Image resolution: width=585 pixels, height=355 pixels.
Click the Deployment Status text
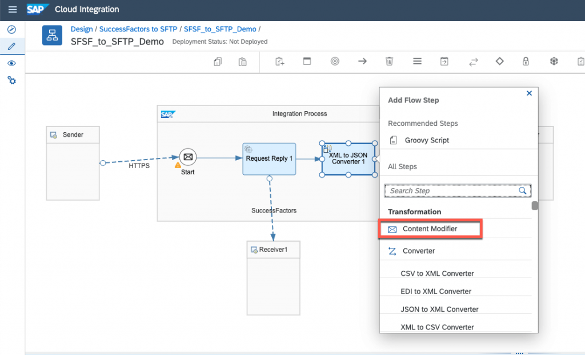pos(220,42)
